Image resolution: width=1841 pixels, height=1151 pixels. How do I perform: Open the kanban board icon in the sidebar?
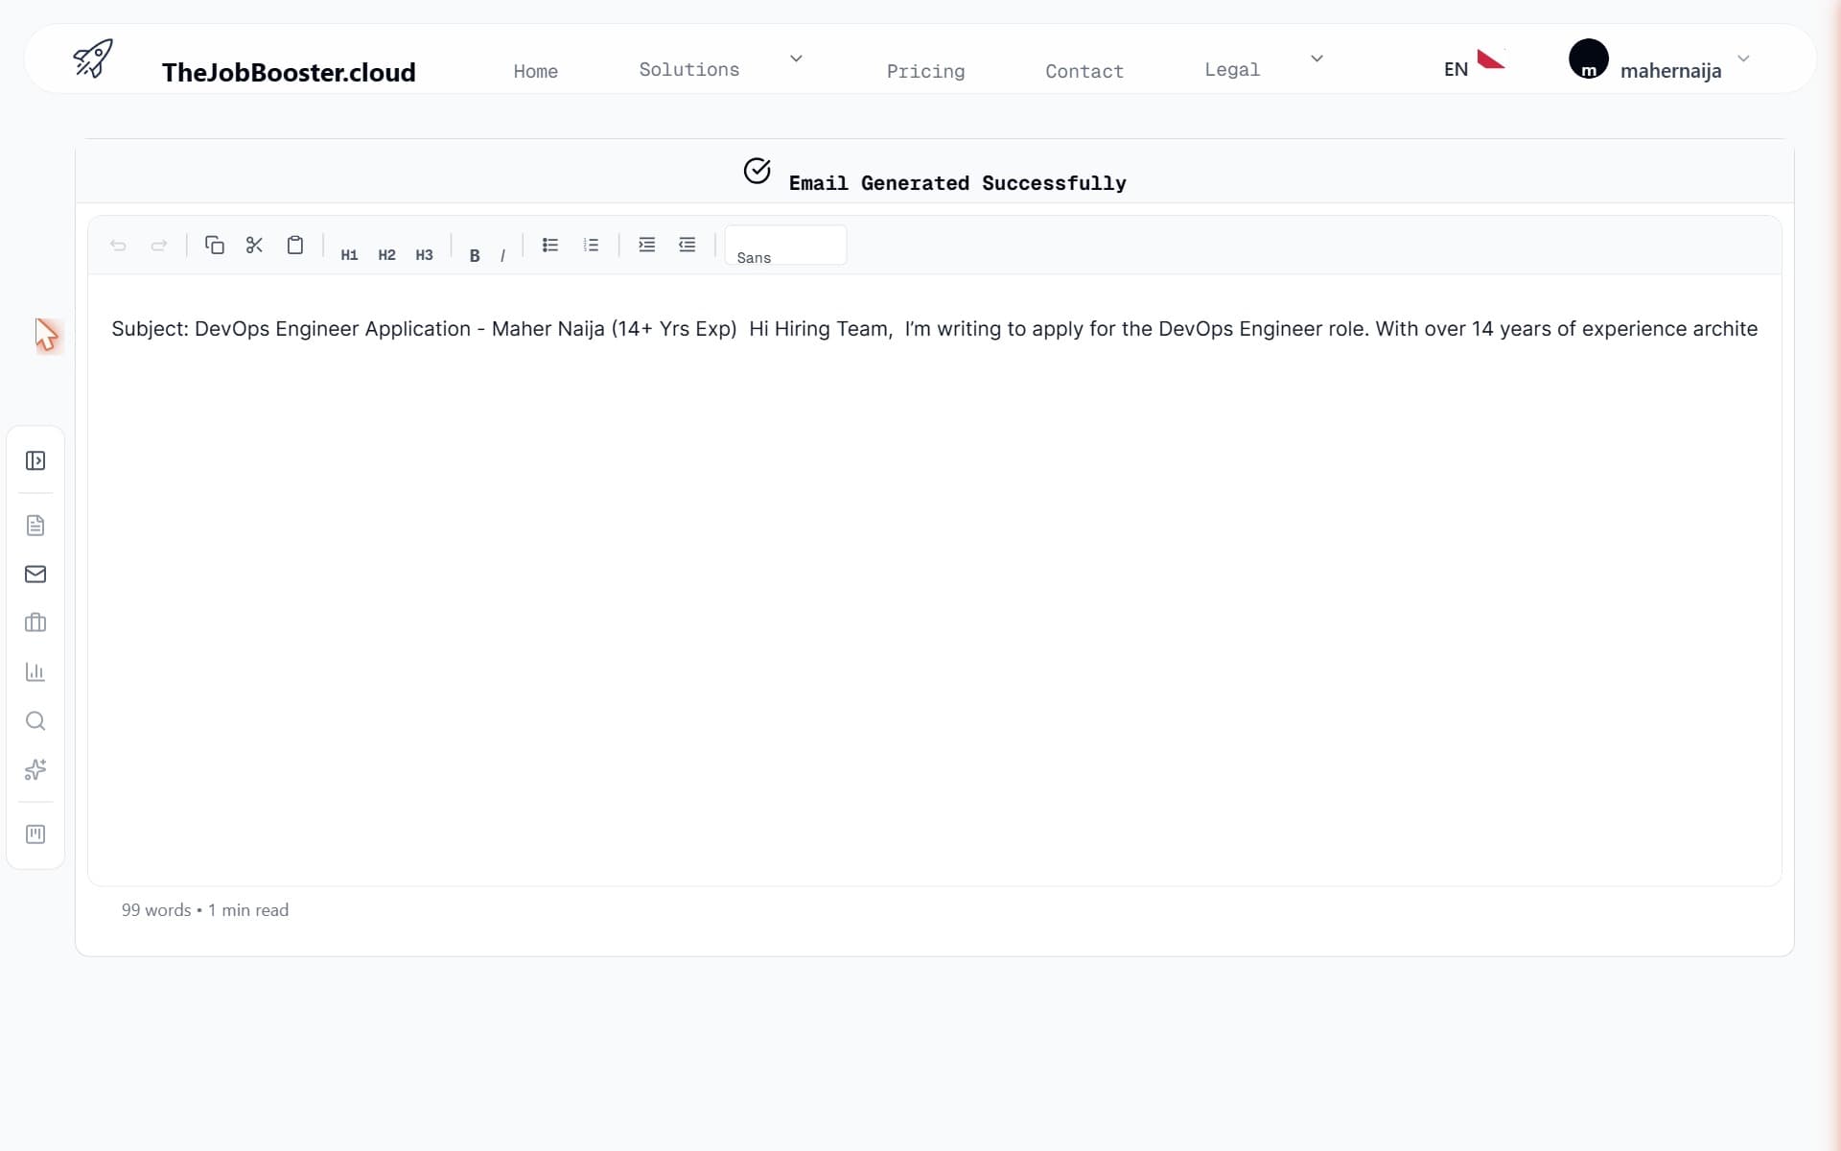(35, 834)
